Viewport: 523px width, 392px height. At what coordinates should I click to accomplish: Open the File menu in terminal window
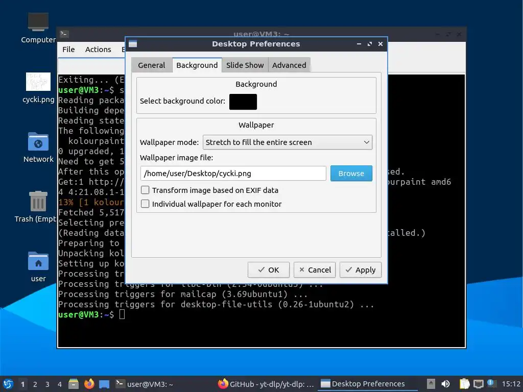[68, 50]
